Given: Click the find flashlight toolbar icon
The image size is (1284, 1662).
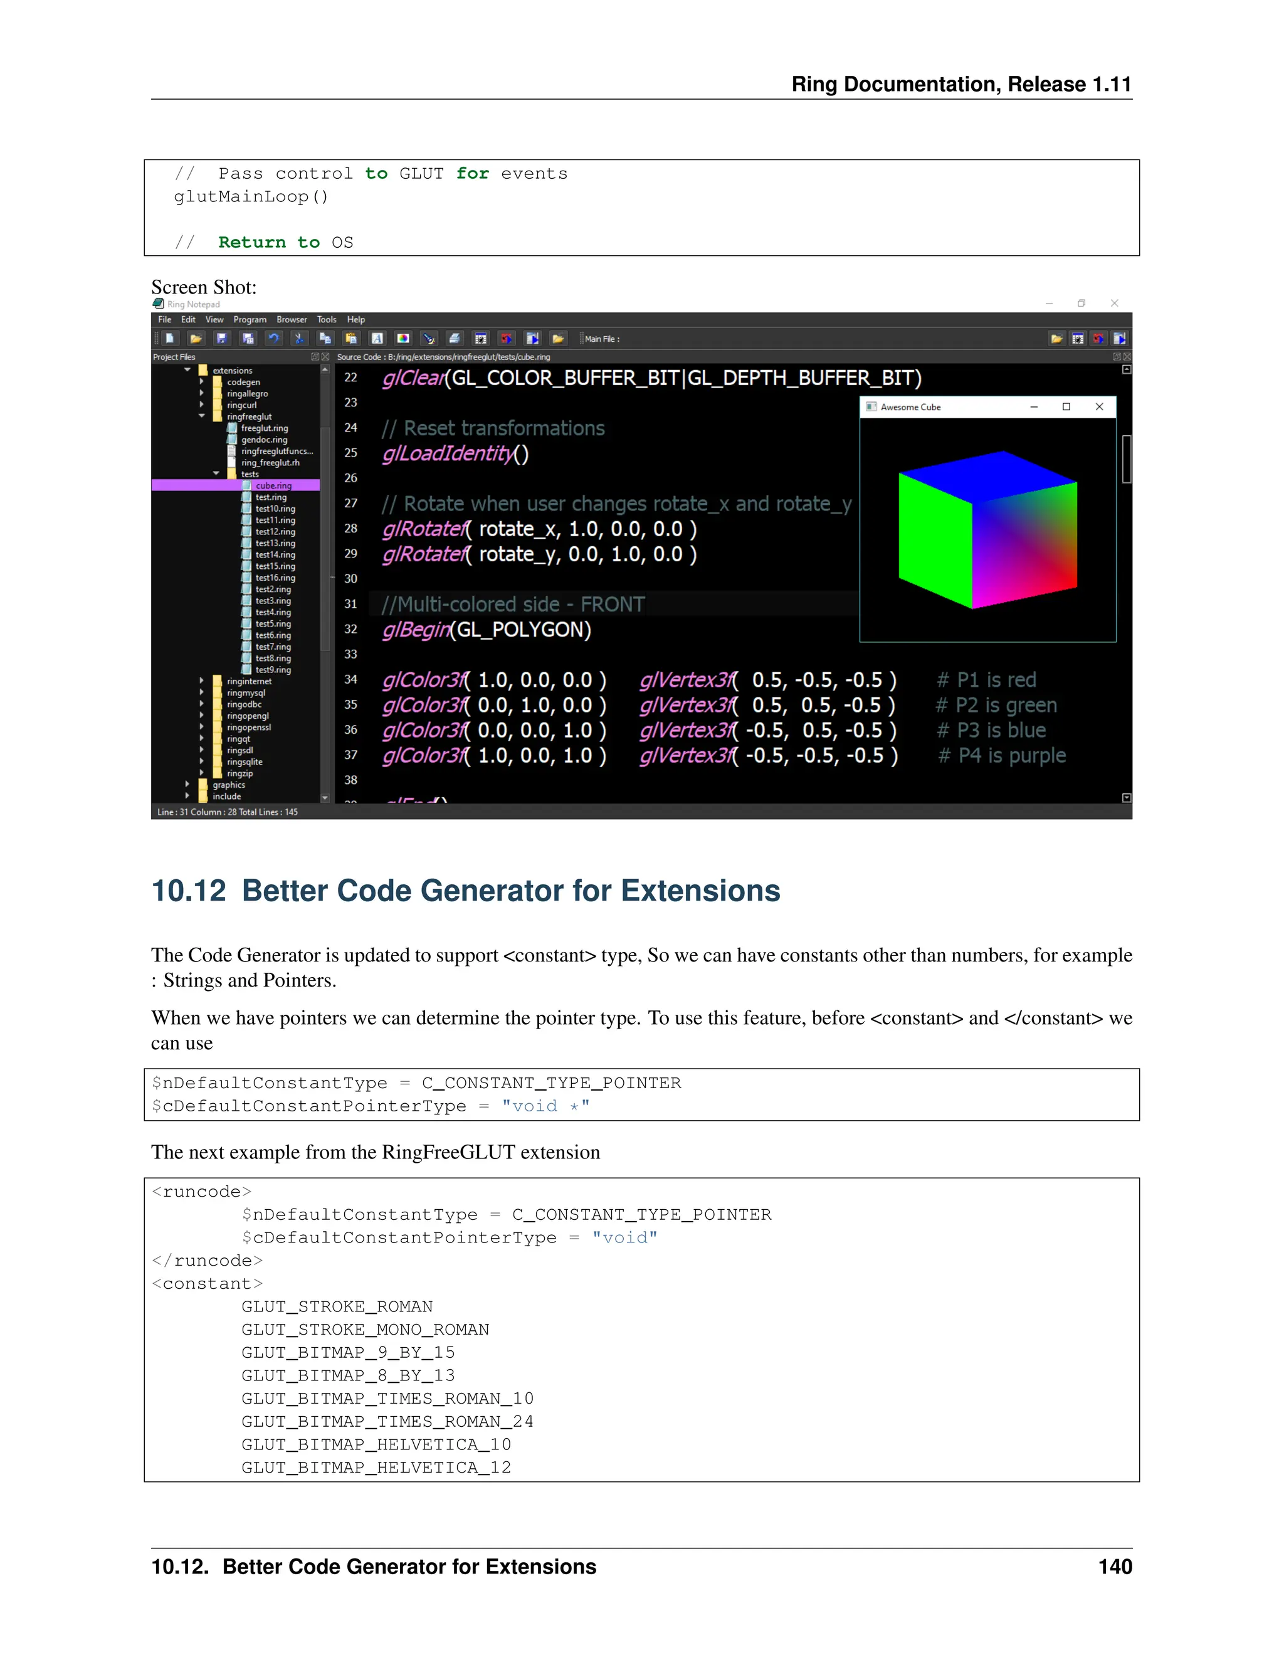Looking at the screenshot, I should [x=429, y=339].
